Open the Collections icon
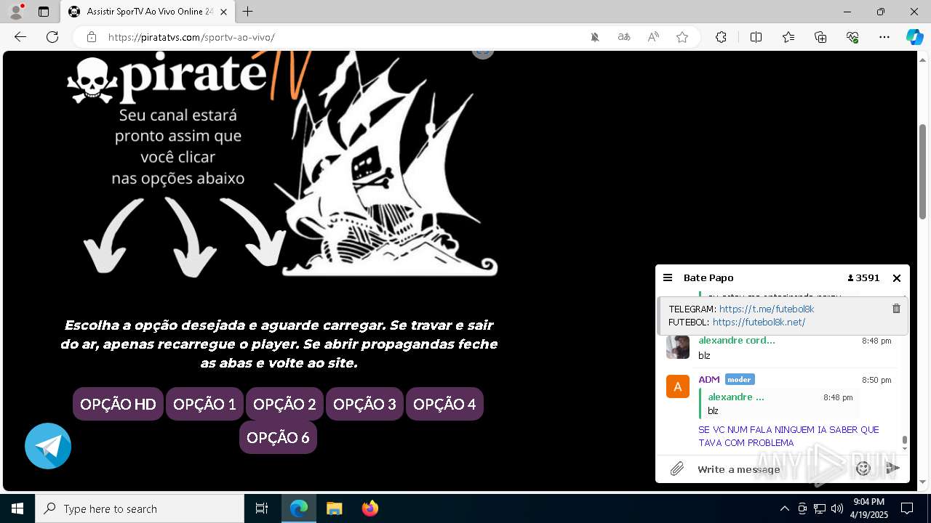Image resolution: width=931 pixels, height=523 pixels. (x=820, y=37)
